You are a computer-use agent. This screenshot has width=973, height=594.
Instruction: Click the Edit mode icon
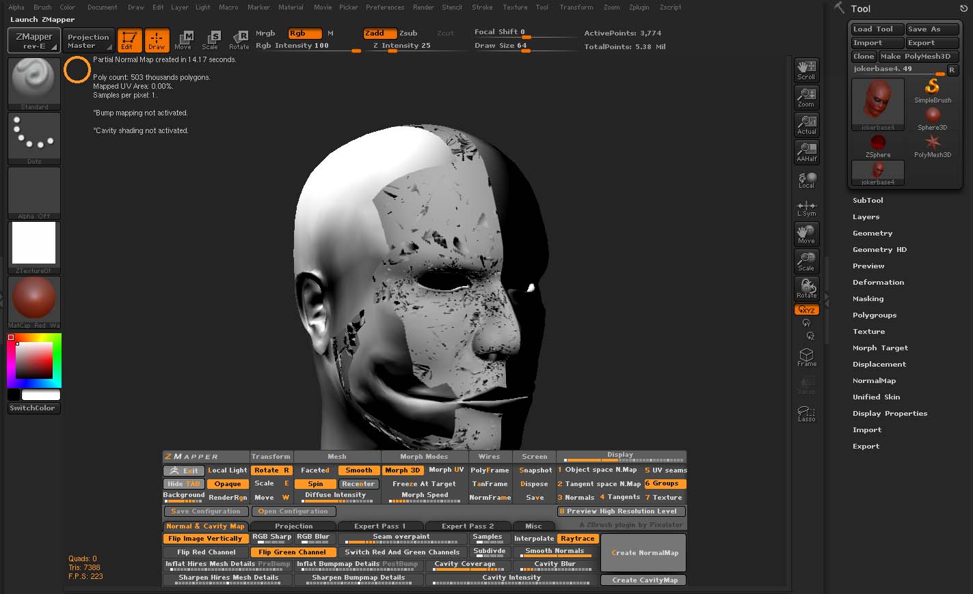click(x=129, y=40)
